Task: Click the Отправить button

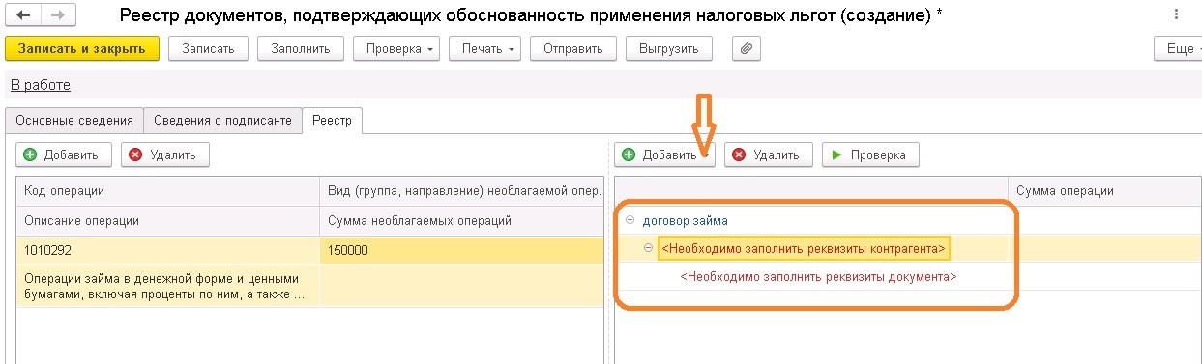Action: point(573,48)
